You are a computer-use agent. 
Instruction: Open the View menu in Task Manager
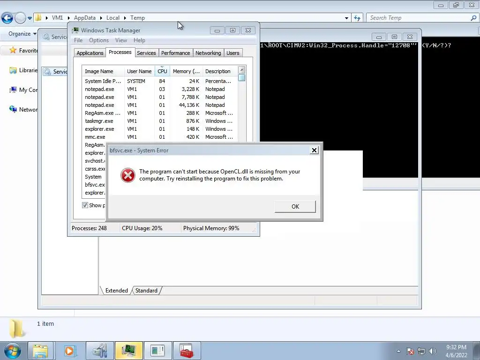[121, 40]
